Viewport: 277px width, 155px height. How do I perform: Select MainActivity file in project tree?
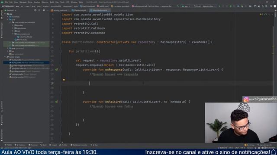(21, 40)
